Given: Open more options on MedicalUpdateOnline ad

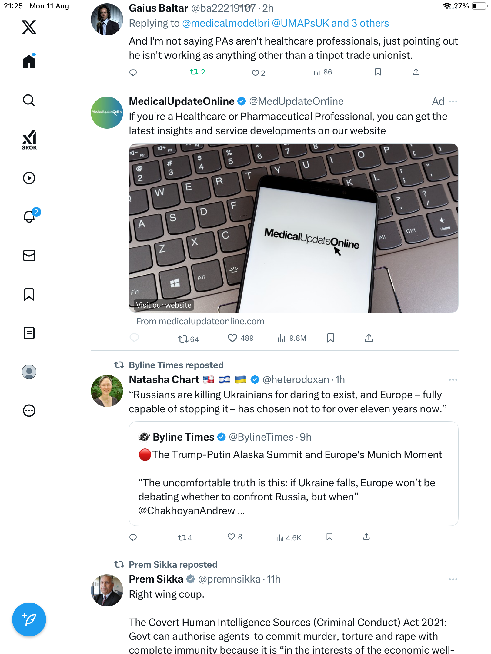Looking at the screenshot, I should pos(453,101).
